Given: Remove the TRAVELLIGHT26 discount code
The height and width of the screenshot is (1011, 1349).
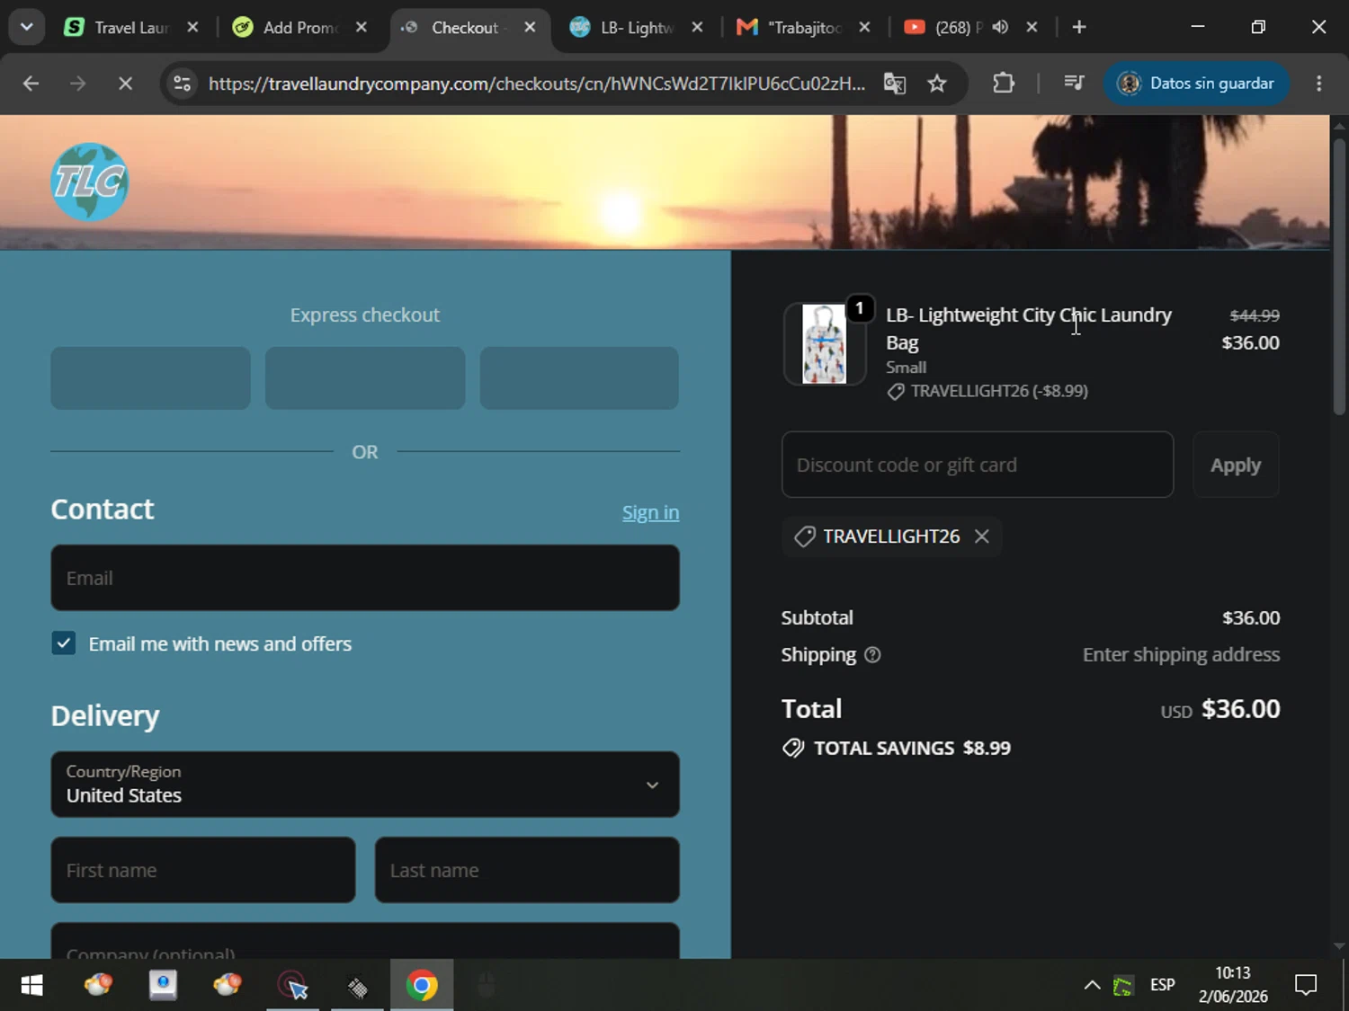Looking at the screenshot, I should pos(982,537).
